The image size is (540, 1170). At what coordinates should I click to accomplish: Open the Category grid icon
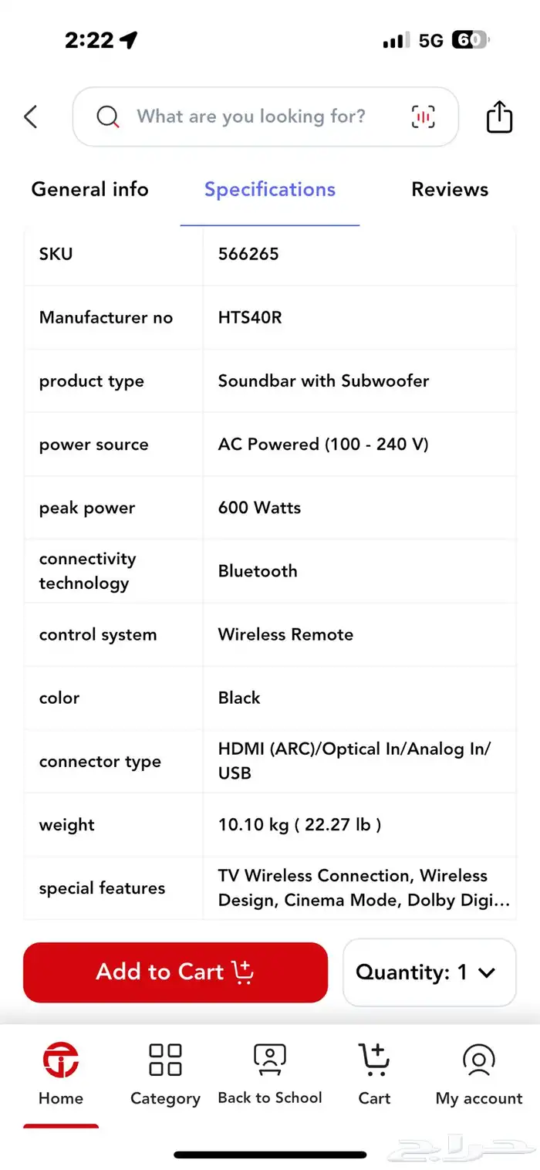pos(165,1060)
